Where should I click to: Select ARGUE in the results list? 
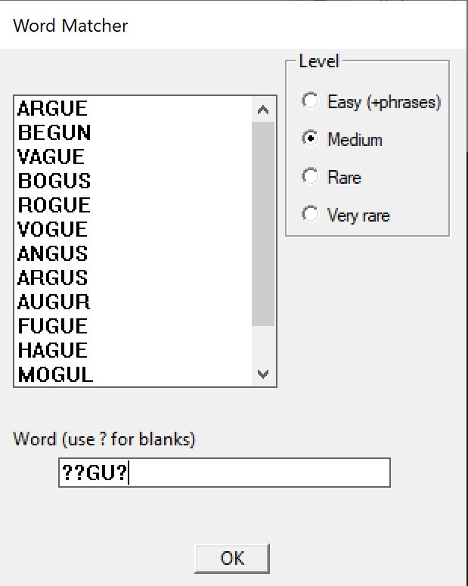[x=133, y=109]
